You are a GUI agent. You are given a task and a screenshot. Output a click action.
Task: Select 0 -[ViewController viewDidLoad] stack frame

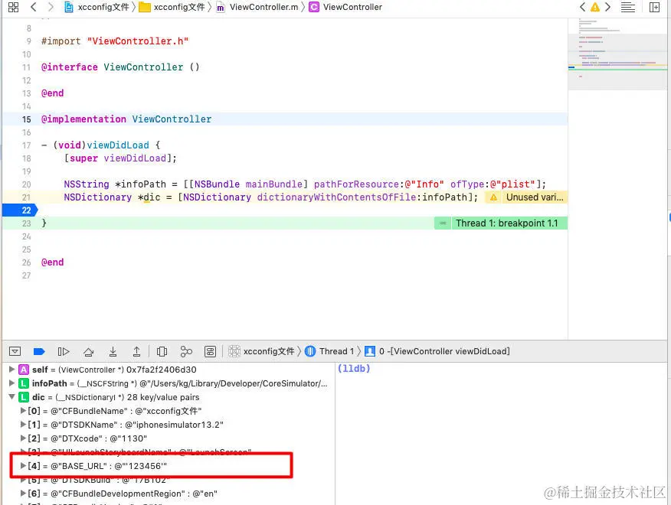(437, 351)
